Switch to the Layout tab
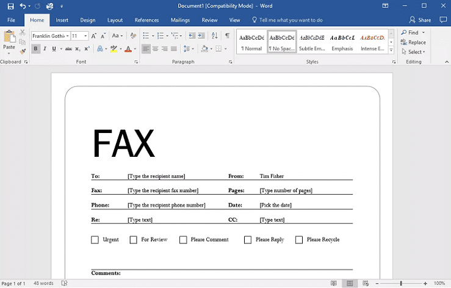 click(x=115, y=20)
